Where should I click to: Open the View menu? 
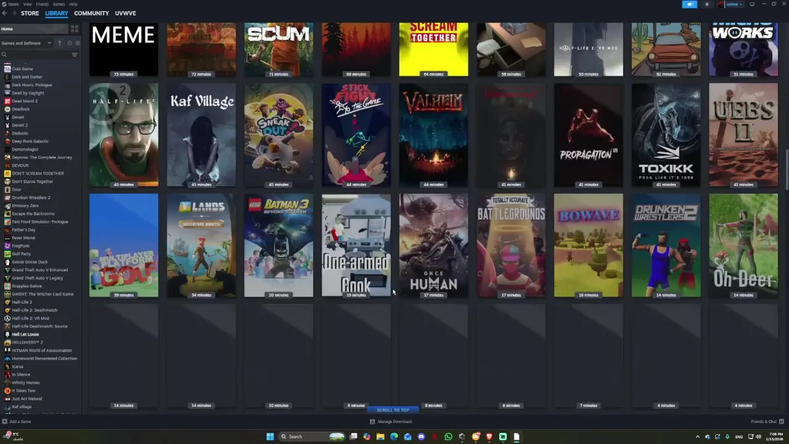28,4
